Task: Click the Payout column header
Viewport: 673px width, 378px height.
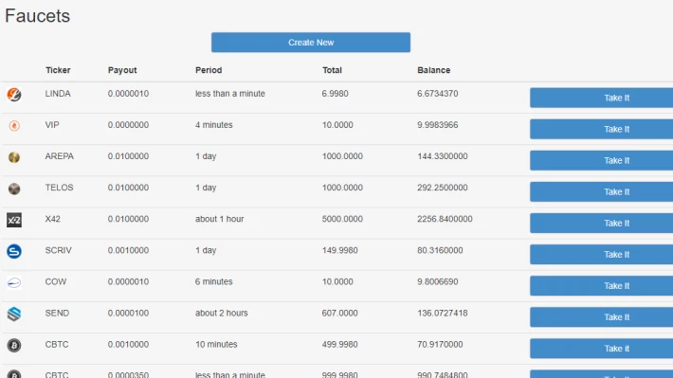Action: pyautogui.click(x=122, y=70)
